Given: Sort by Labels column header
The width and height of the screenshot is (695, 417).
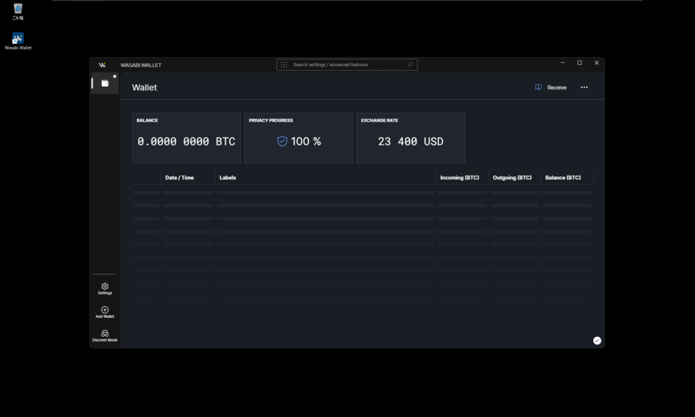Looking at the screenshot, I should (228, 177).
